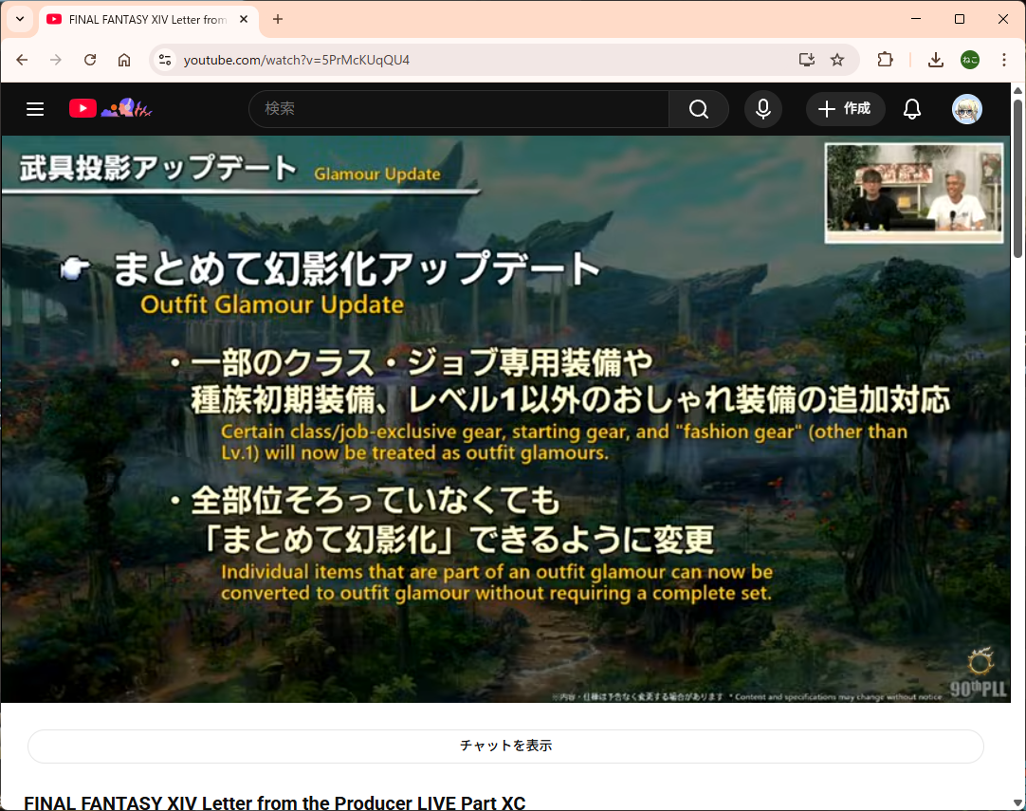Open the Chrome three-dot menu

tap(1004, 60)
